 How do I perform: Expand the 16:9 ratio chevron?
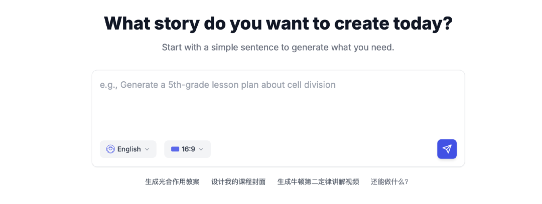click(x=201, y=149)
